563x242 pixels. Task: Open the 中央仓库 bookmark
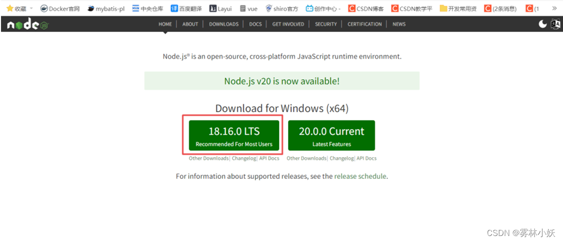pos(148,8)
